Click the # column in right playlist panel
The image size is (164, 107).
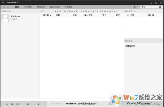[x=128, y=15]
